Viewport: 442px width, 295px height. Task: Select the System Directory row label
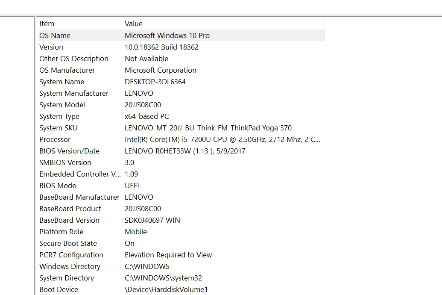pos(67,279)
